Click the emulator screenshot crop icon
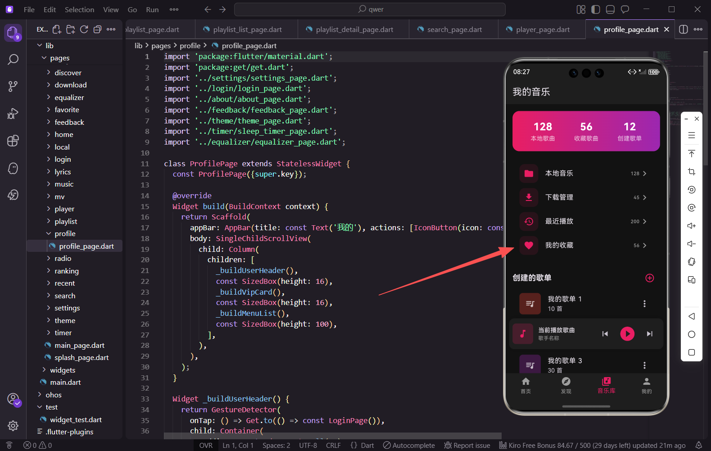The width and height of the screenshot is (711, 451). [692, 172]
